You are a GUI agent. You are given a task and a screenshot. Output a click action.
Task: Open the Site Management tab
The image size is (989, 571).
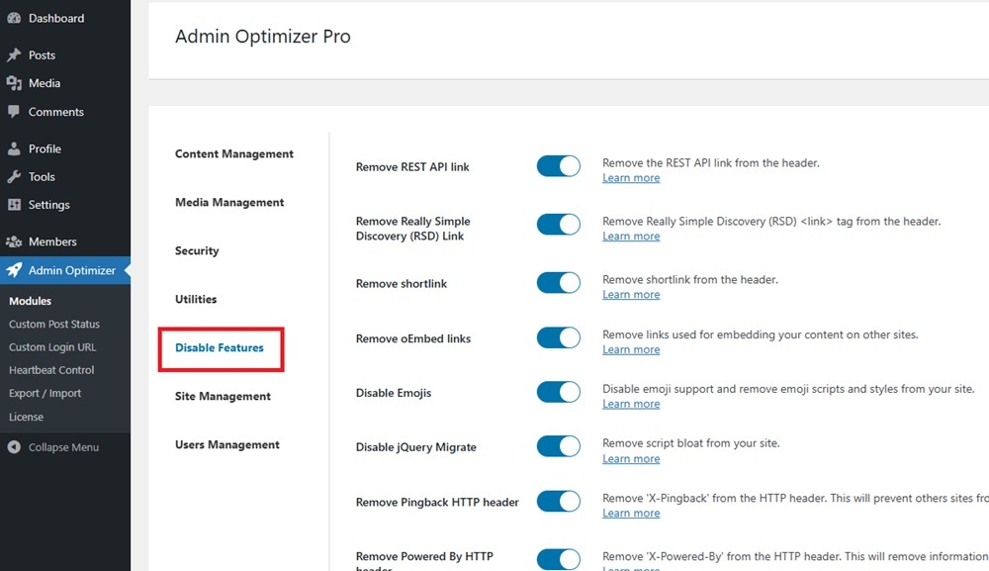coord(223,396)
